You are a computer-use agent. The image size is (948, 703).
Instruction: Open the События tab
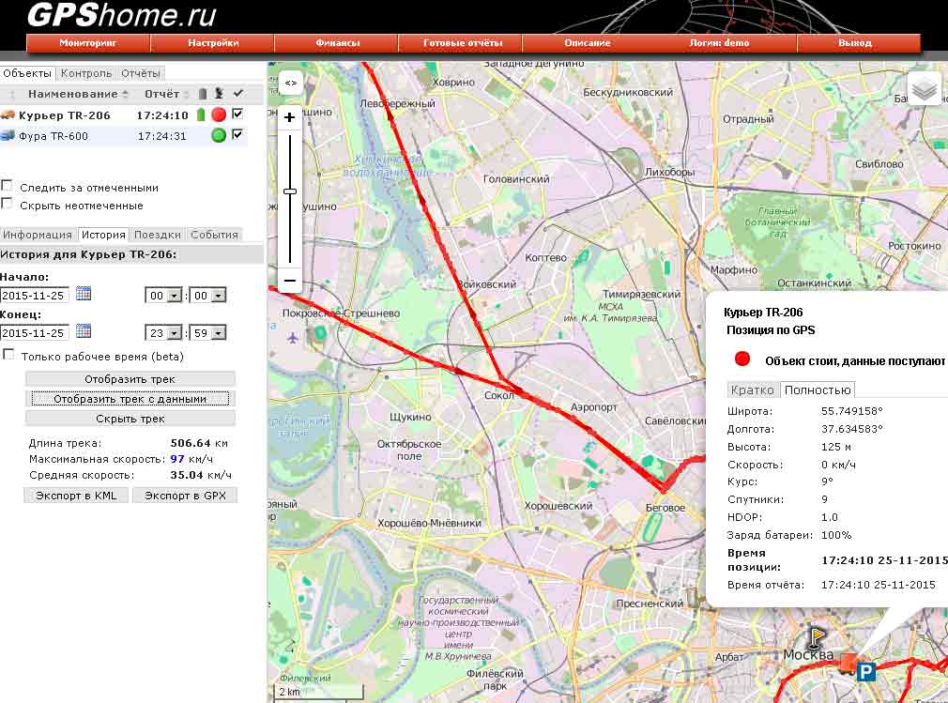point(214,235)
